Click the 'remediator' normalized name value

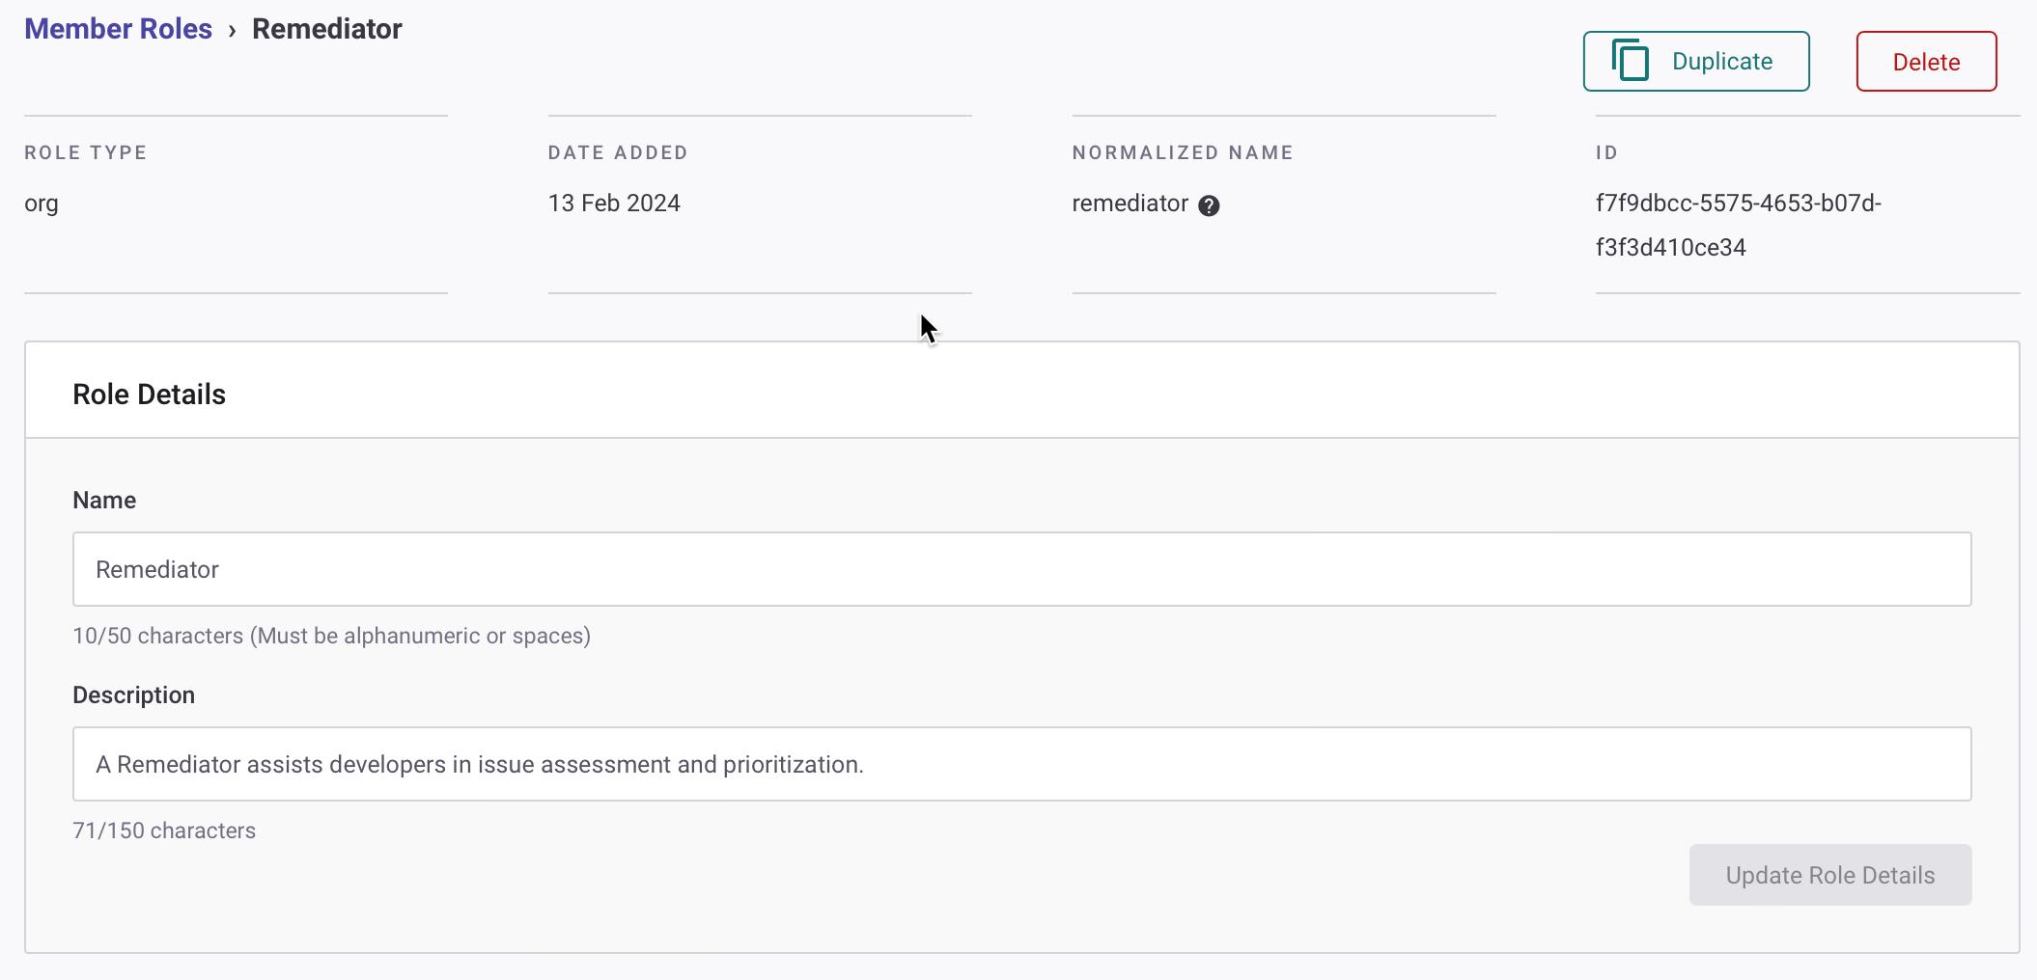1130,204
